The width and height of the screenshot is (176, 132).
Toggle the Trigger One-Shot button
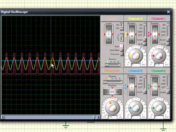[x=122, y=50]
